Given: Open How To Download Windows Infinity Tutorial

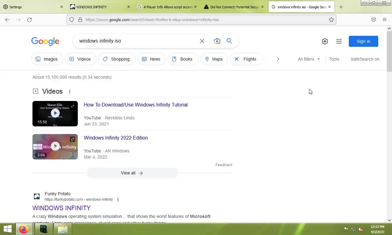Looking at the screenshot, I should coord(136,105).
